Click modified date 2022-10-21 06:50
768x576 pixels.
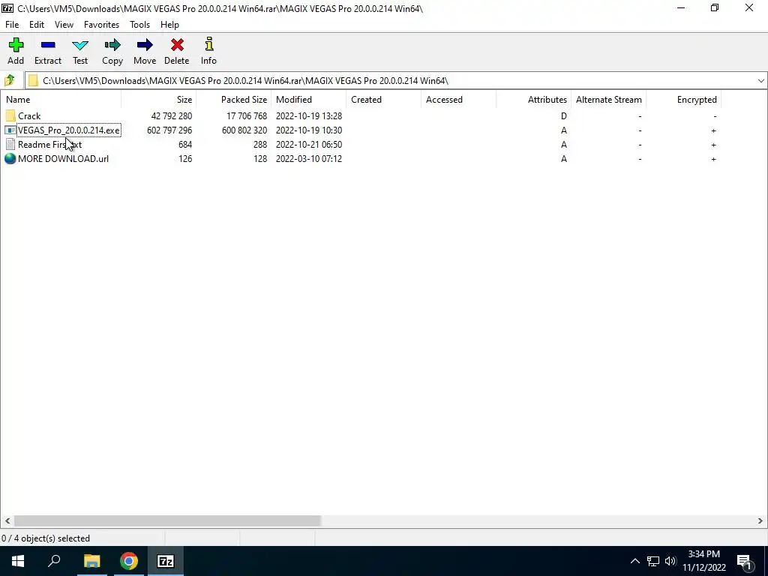pos(308,145)
